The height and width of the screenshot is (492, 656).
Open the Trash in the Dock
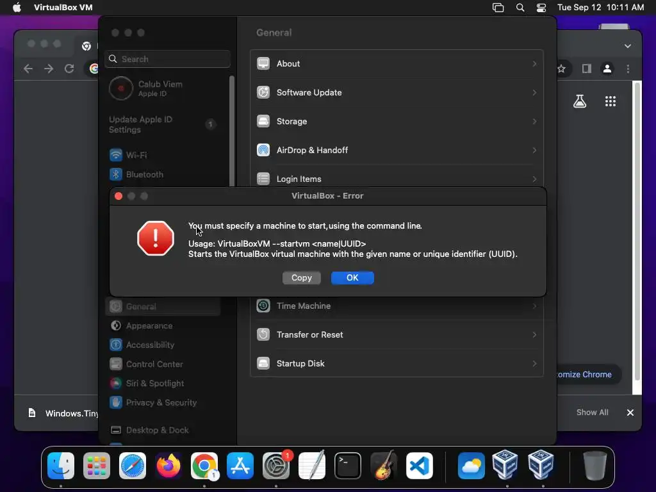tap(595, 465)
